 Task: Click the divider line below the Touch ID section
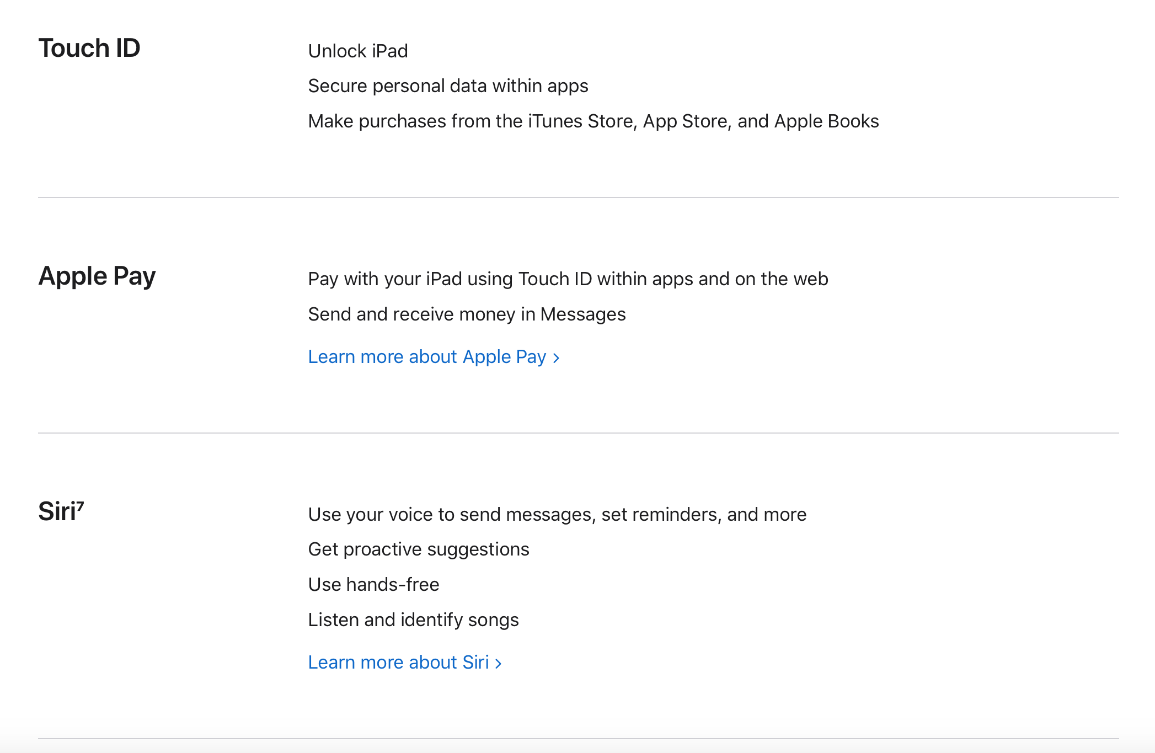(x=578, y=197)
